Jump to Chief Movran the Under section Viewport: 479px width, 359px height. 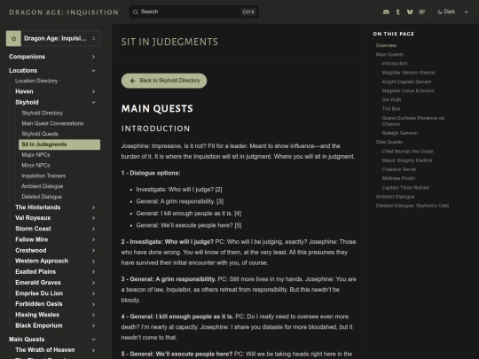(407, 152)
